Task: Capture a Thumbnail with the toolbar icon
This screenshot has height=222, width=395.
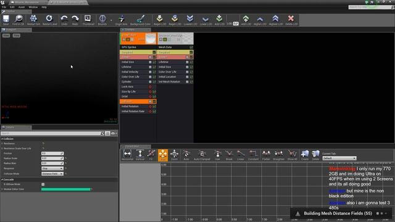Action: (x=88, y=20)
